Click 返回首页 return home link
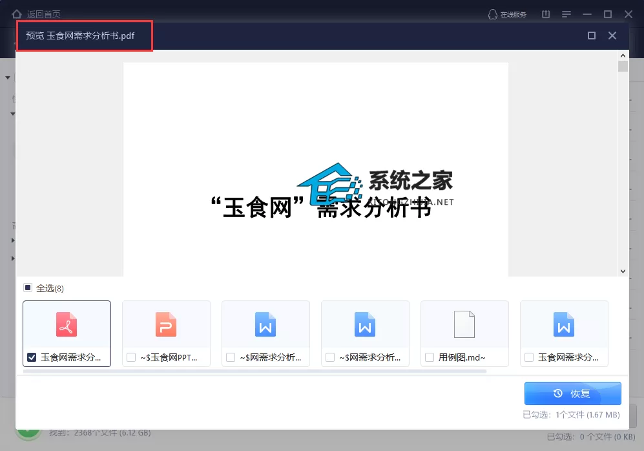The image size is (644, 451). (x=43, y=14)
